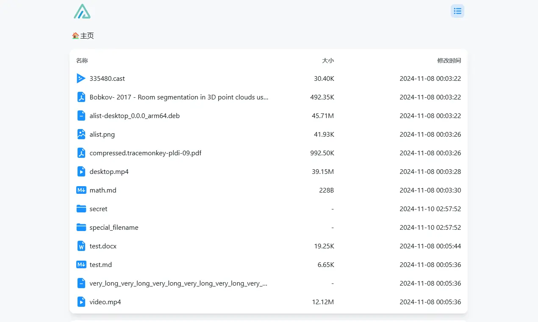Click the Word icon beside test.docx

point(81,246)
